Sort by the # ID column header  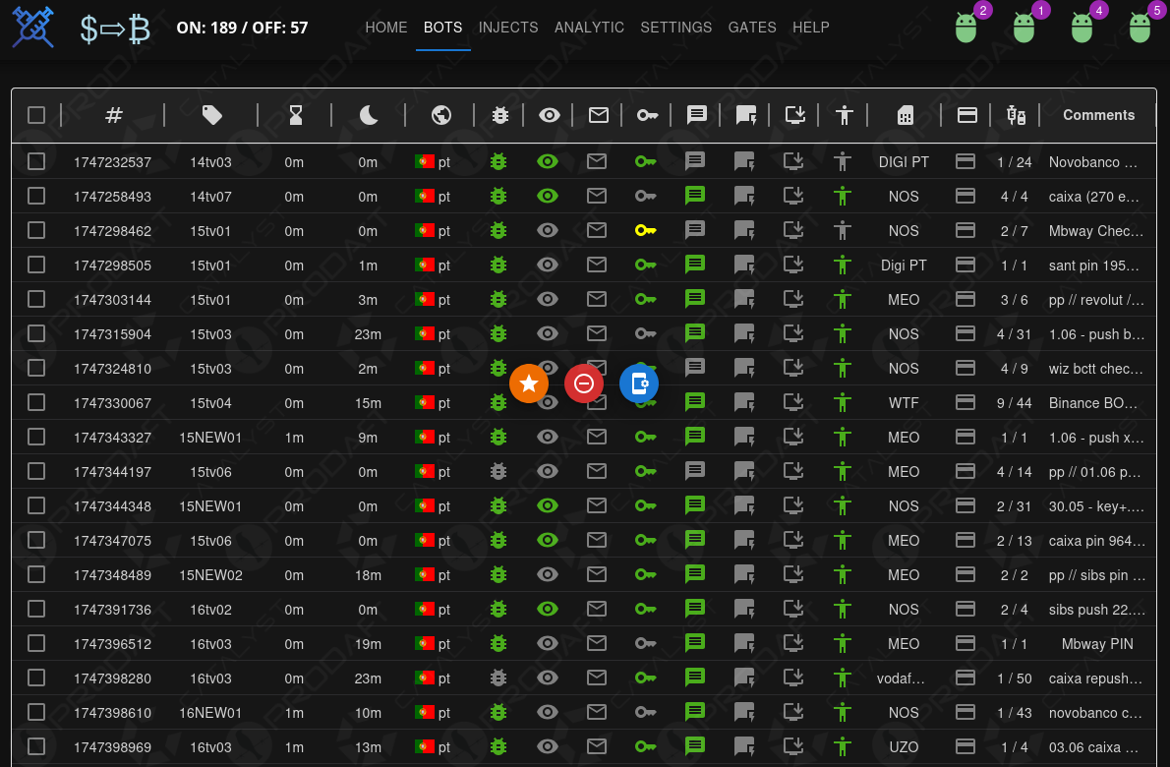coord(113,115)
